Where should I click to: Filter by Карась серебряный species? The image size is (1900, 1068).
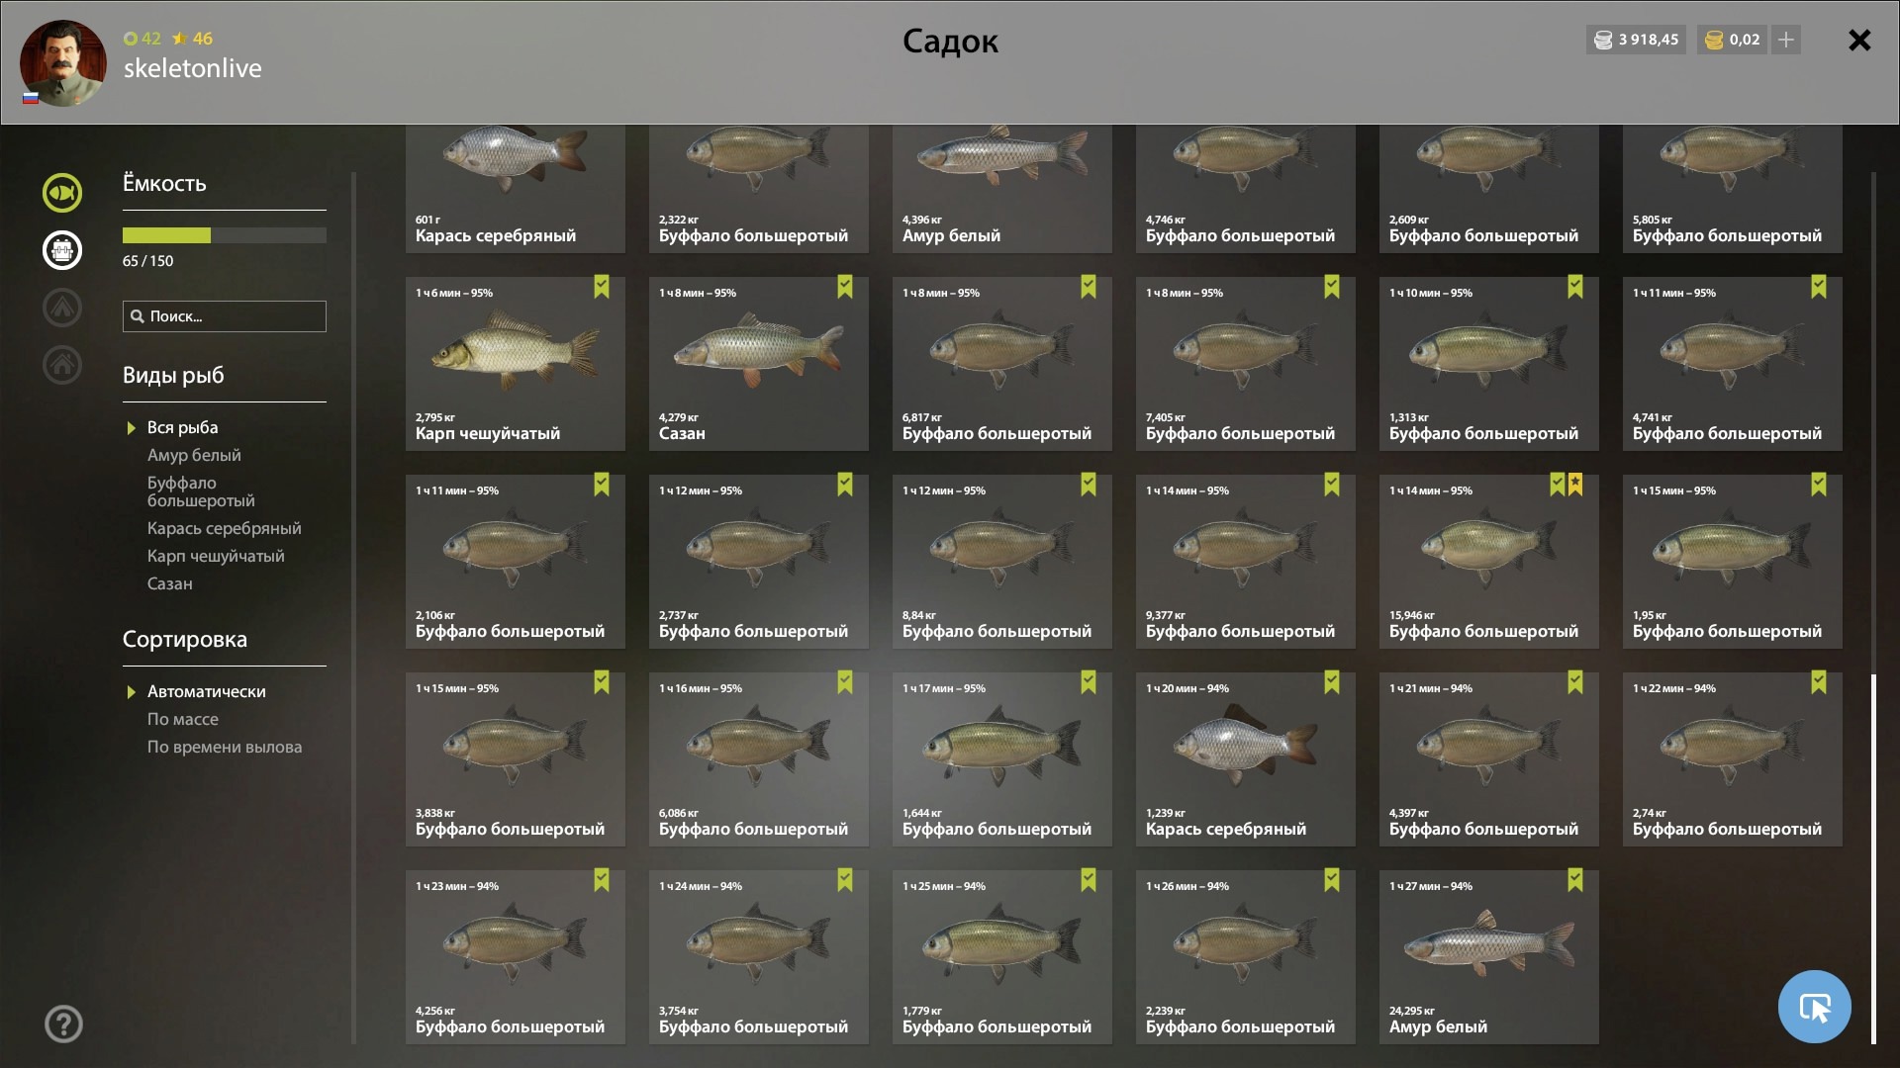[x=225, y=528]
